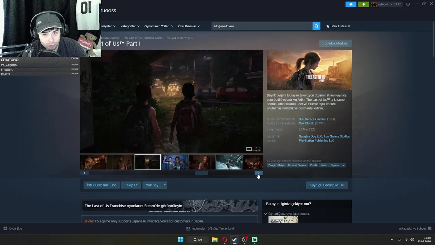Click CEHATOP40 follower name in overlay
The width and height of the screenshot is (435, 245).
pos(10,60)
